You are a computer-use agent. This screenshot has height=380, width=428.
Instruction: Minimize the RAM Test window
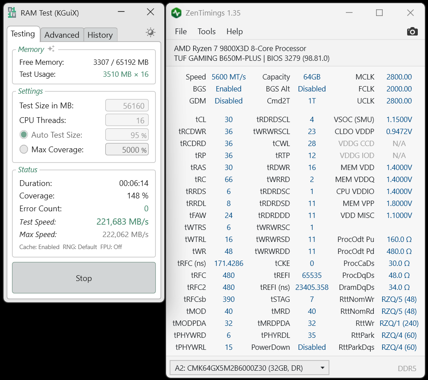pos(121,12)
